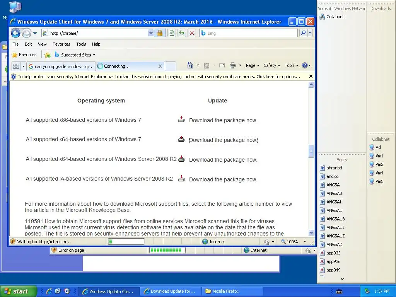The width and height of the screenshot is (396, 297).
Task: Close the Connecting... tab
Action: (x=160, y=66)
